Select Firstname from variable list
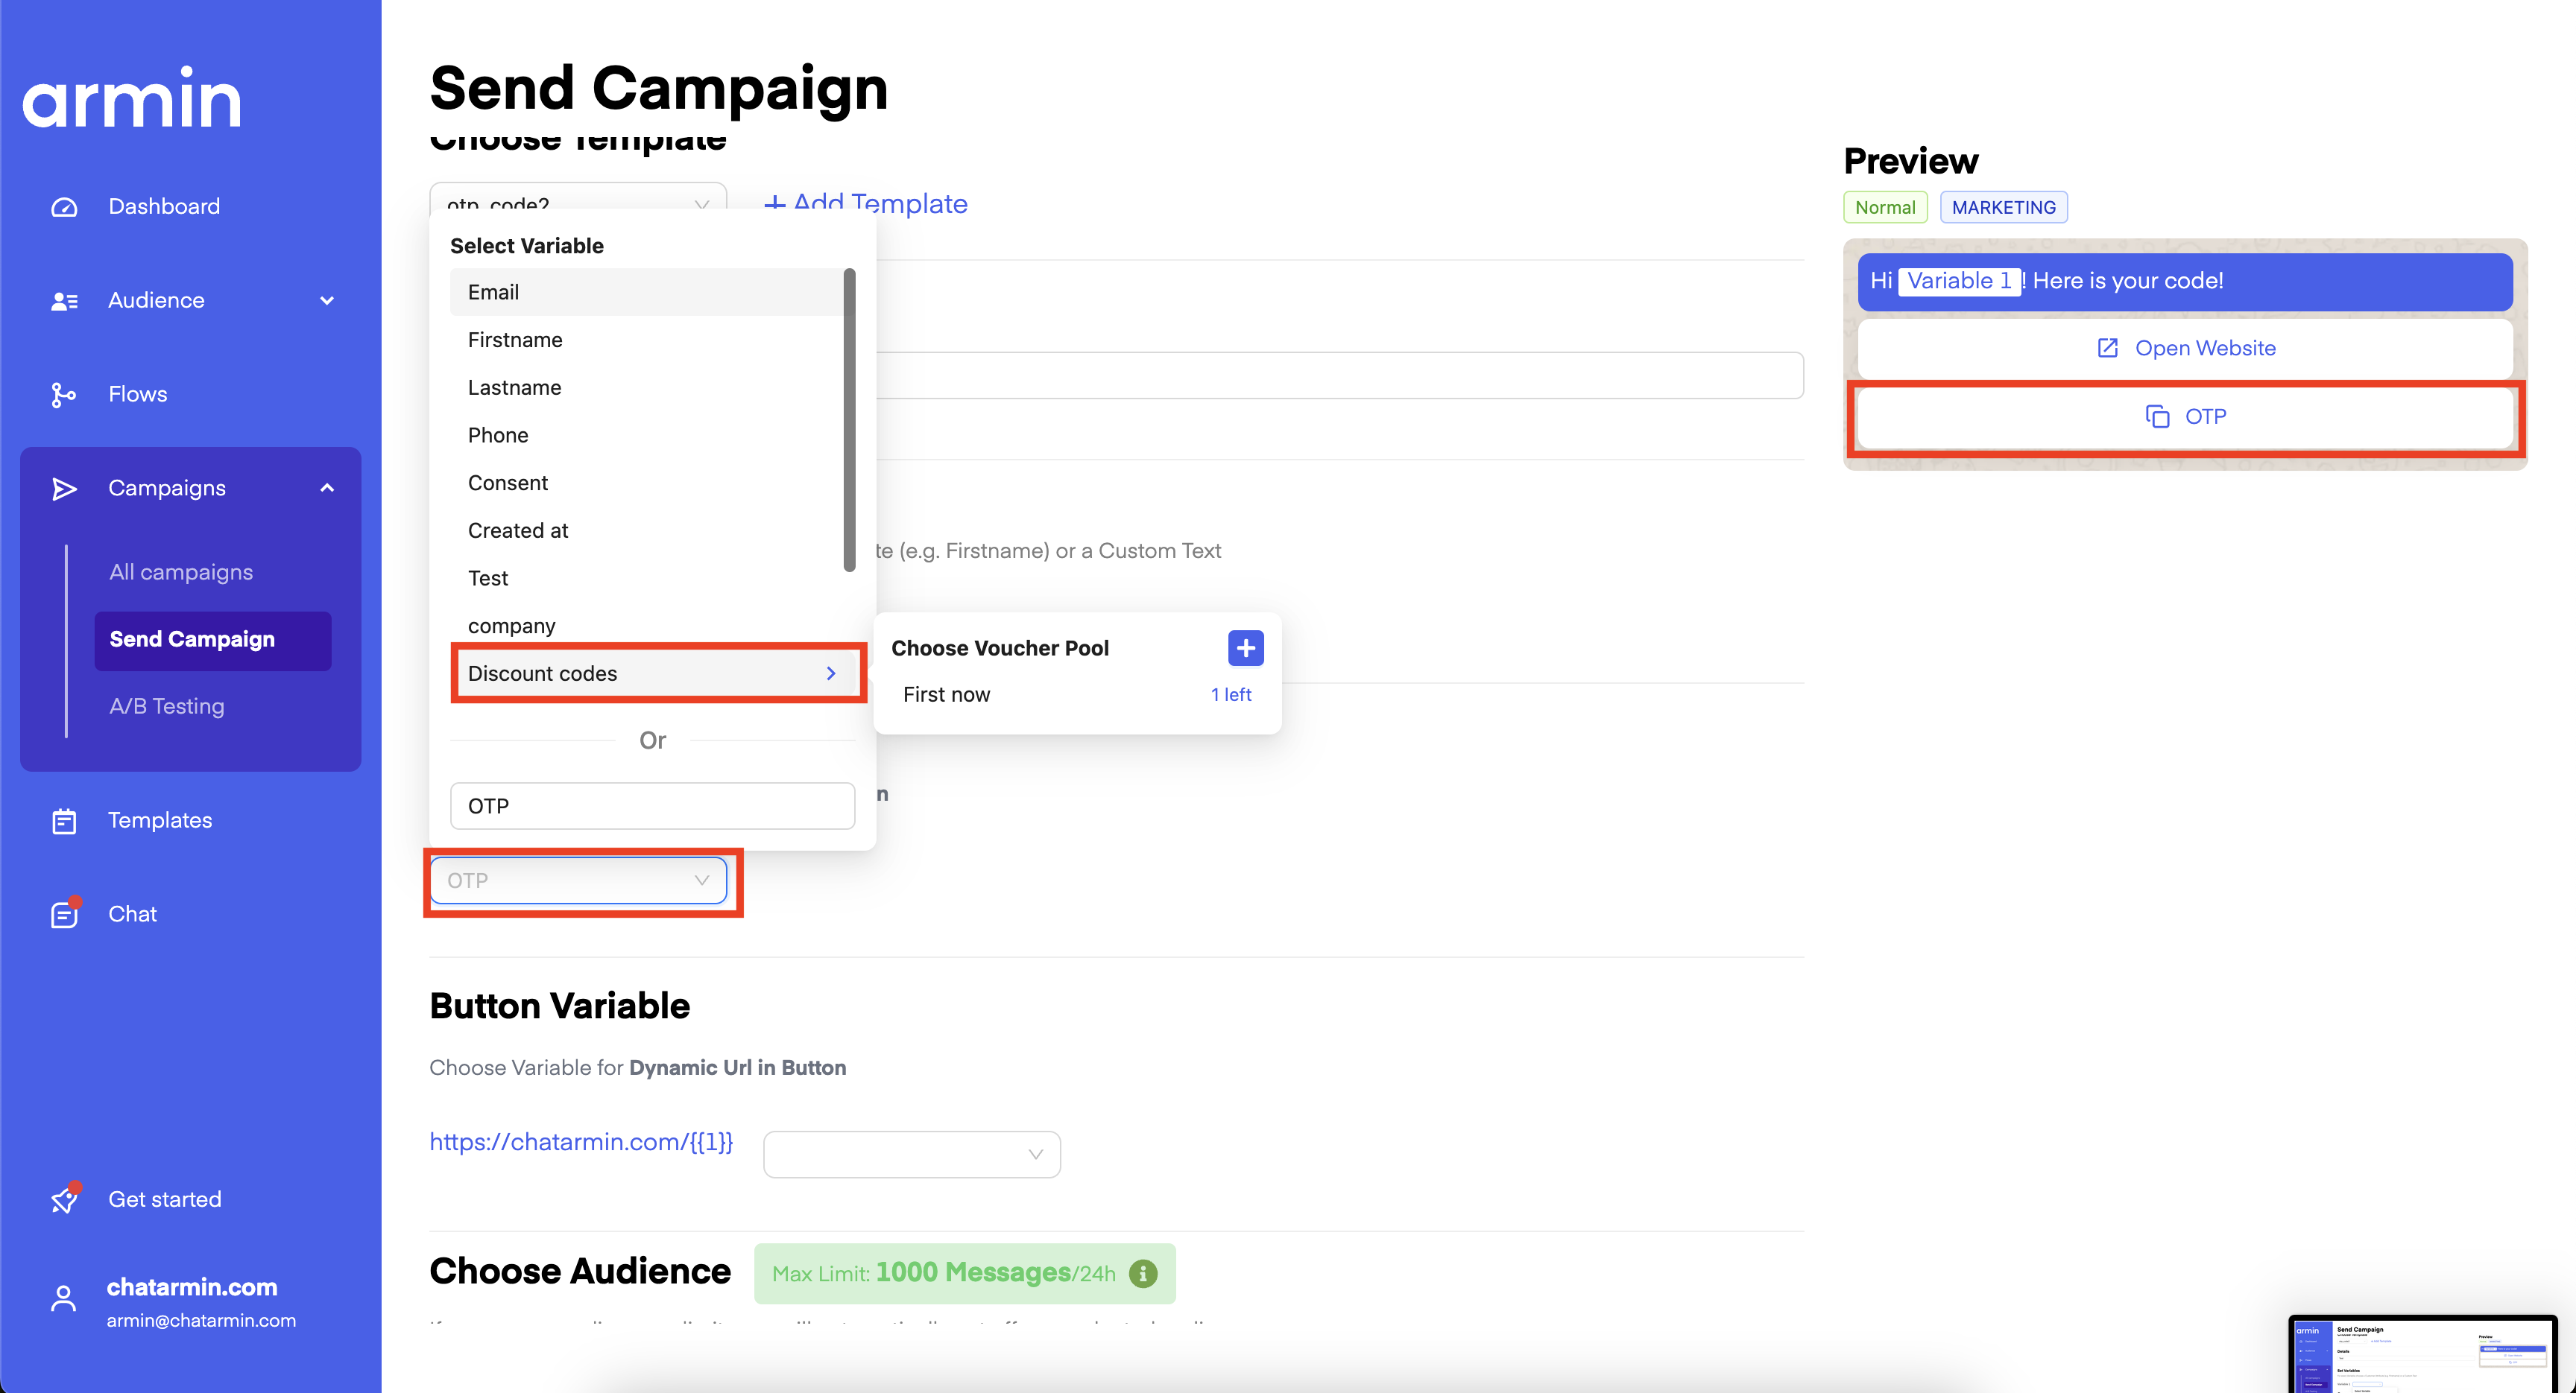This screenshot has height=1393, width=2576. pyautogui.click(x=515, y=340)
